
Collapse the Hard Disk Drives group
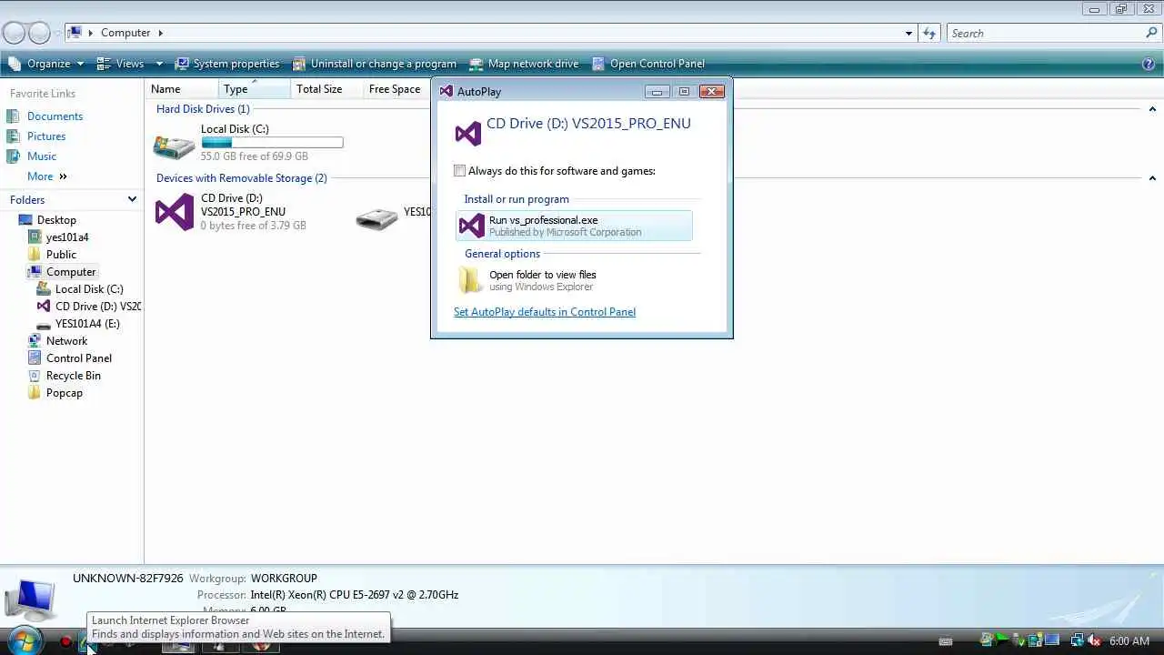pos(1152,109)
